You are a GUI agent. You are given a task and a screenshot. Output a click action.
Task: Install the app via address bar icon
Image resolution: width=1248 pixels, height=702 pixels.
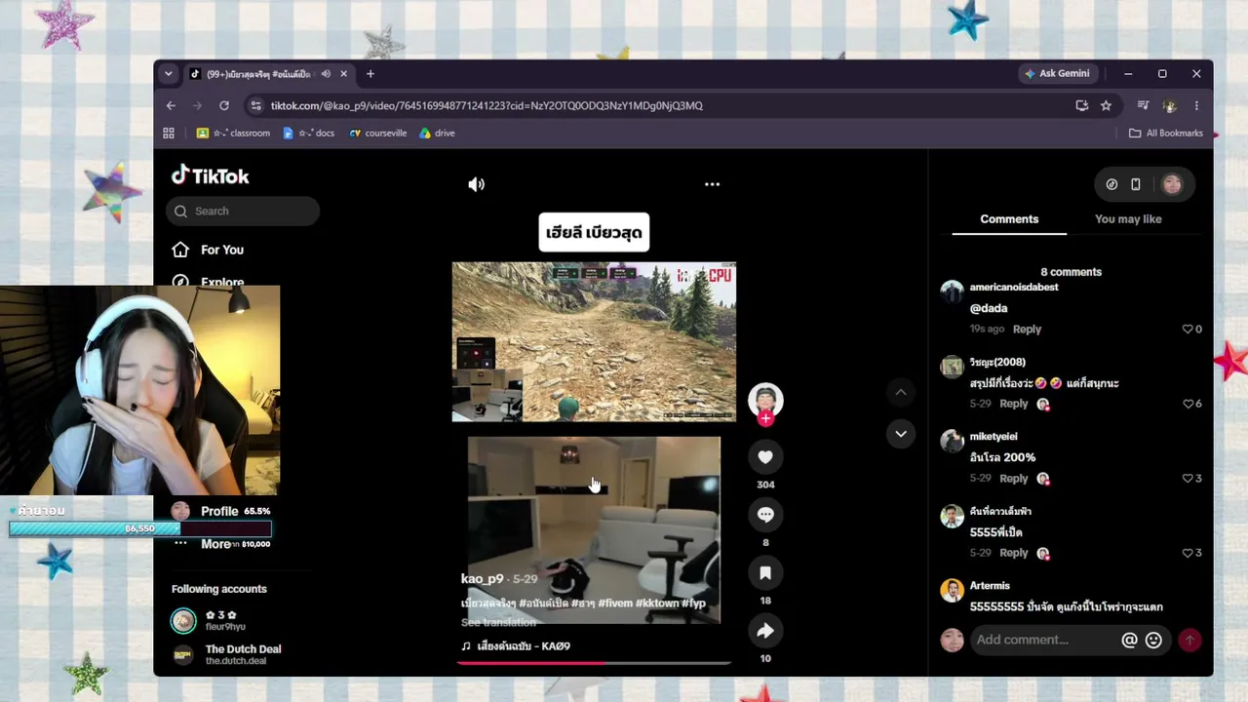click(1081, 105)
